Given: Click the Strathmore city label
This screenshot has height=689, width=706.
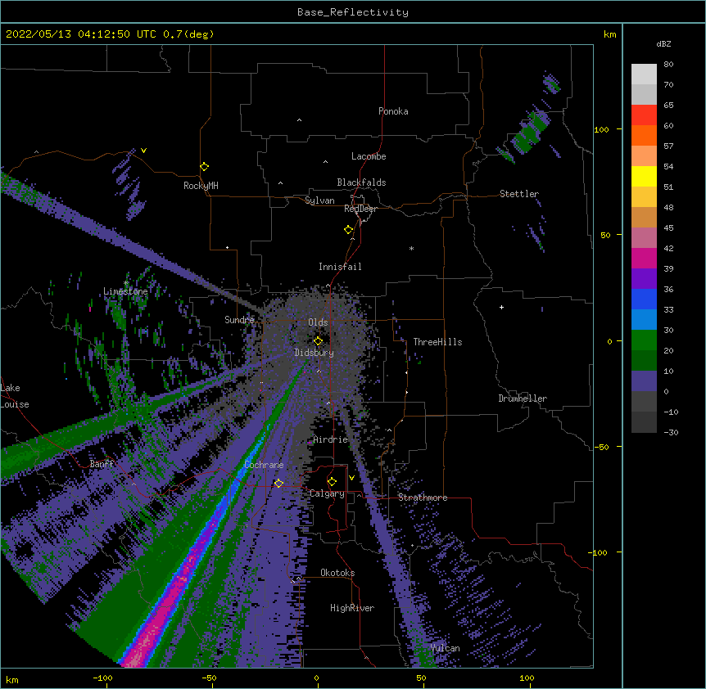Looking at the screenshot, I should tap(423, 498).
